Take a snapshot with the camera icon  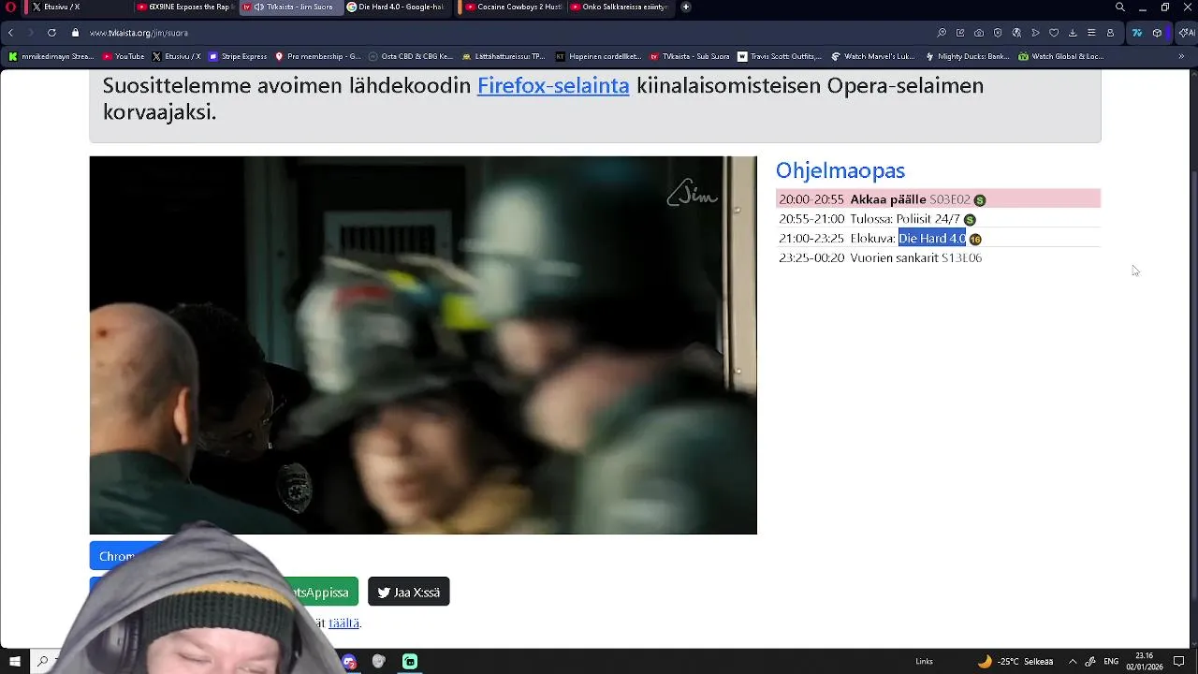979,33
